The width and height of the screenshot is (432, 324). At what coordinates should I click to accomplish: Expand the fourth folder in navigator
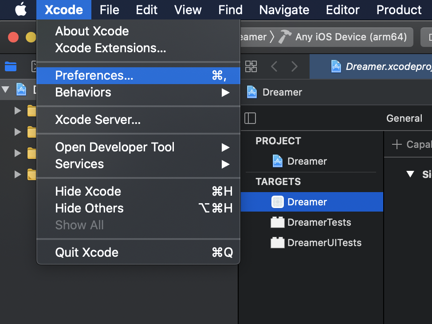click(x=18, y=174)
